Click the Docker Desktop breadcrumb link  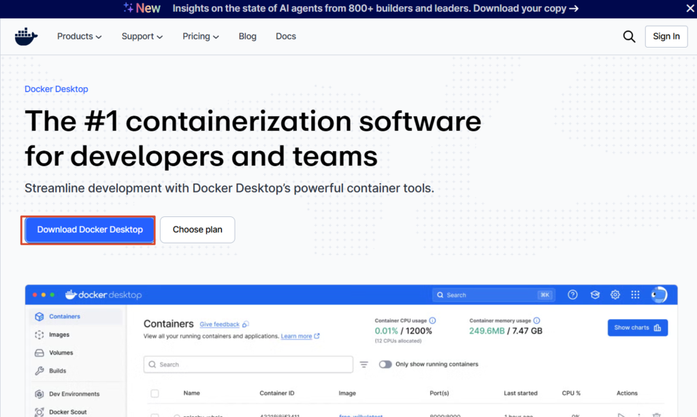56,89
